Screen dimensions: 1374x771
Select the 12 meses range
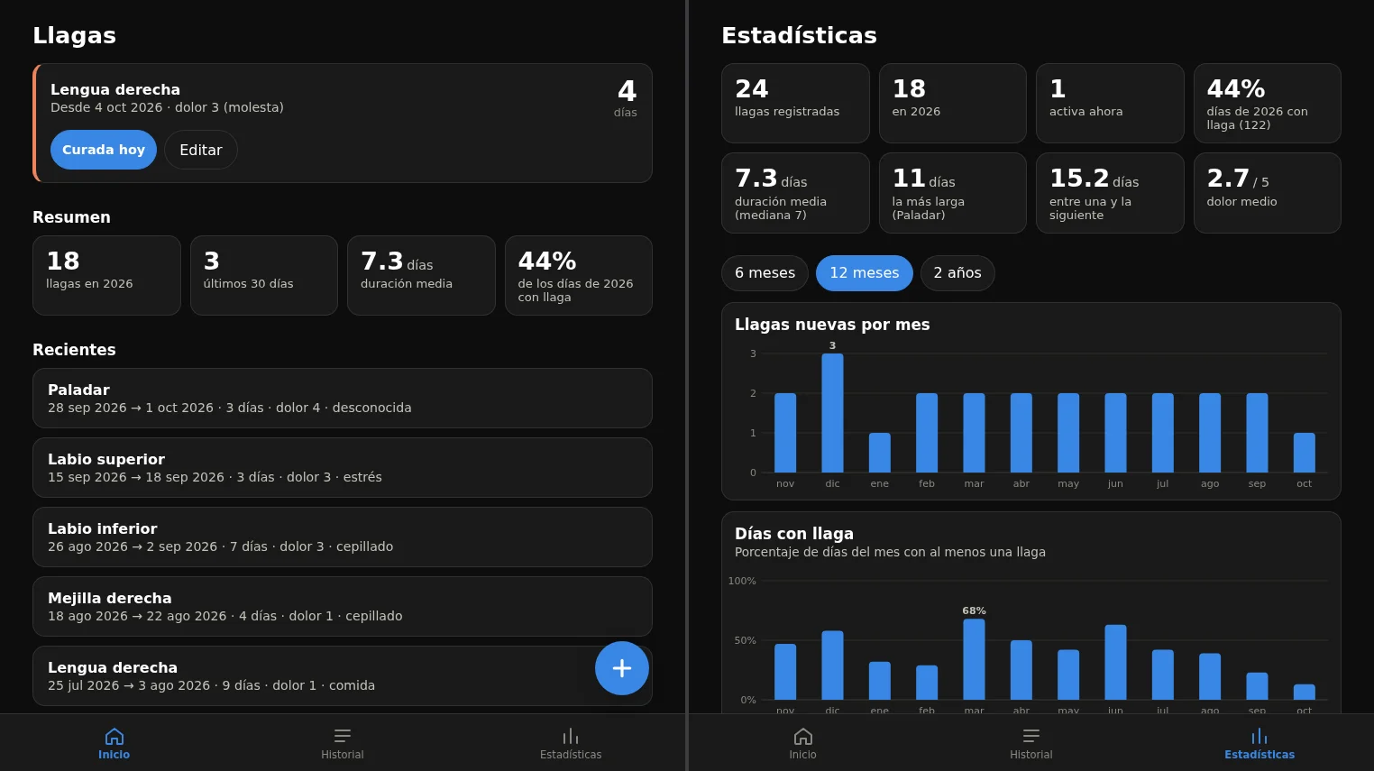(x=865, y=273)
